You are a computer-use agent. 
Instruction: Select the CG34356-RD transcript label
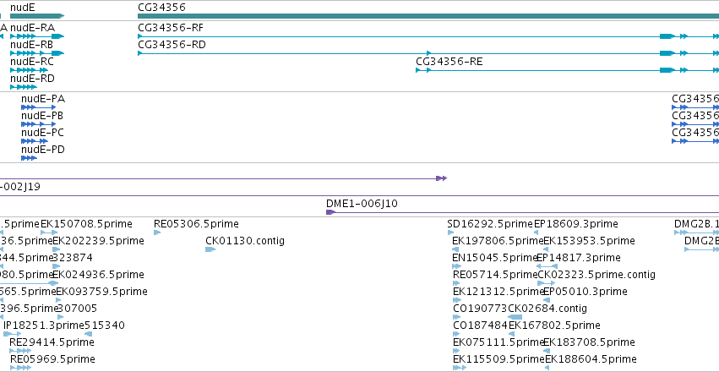[172, 45]
